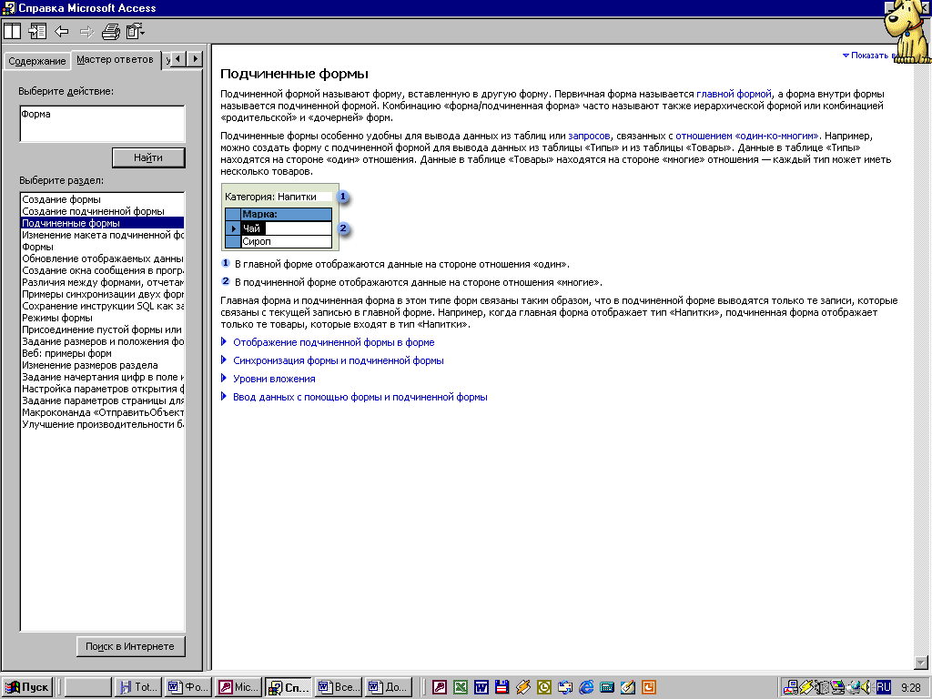Open the запросов hyperlink
This screenshot has height=699, width=932.
pyautogui.click(x=589, y=136)
